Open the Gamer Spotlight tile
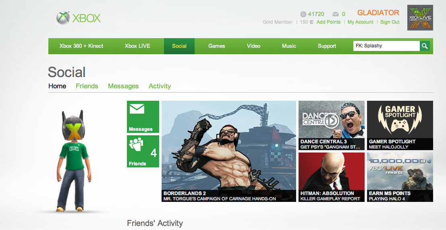This screenshot has height=230, width=446. tap(400, 125)
